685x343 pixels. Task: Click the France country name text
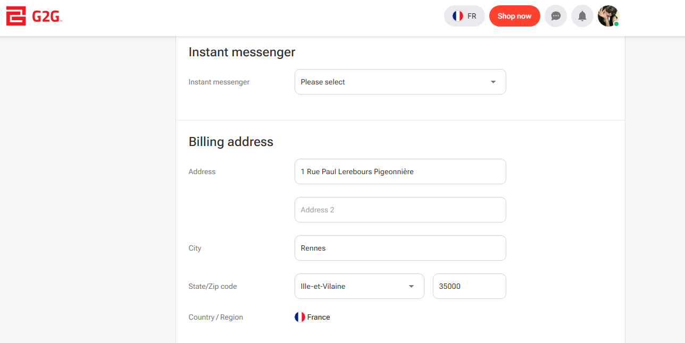pos(319,317)
